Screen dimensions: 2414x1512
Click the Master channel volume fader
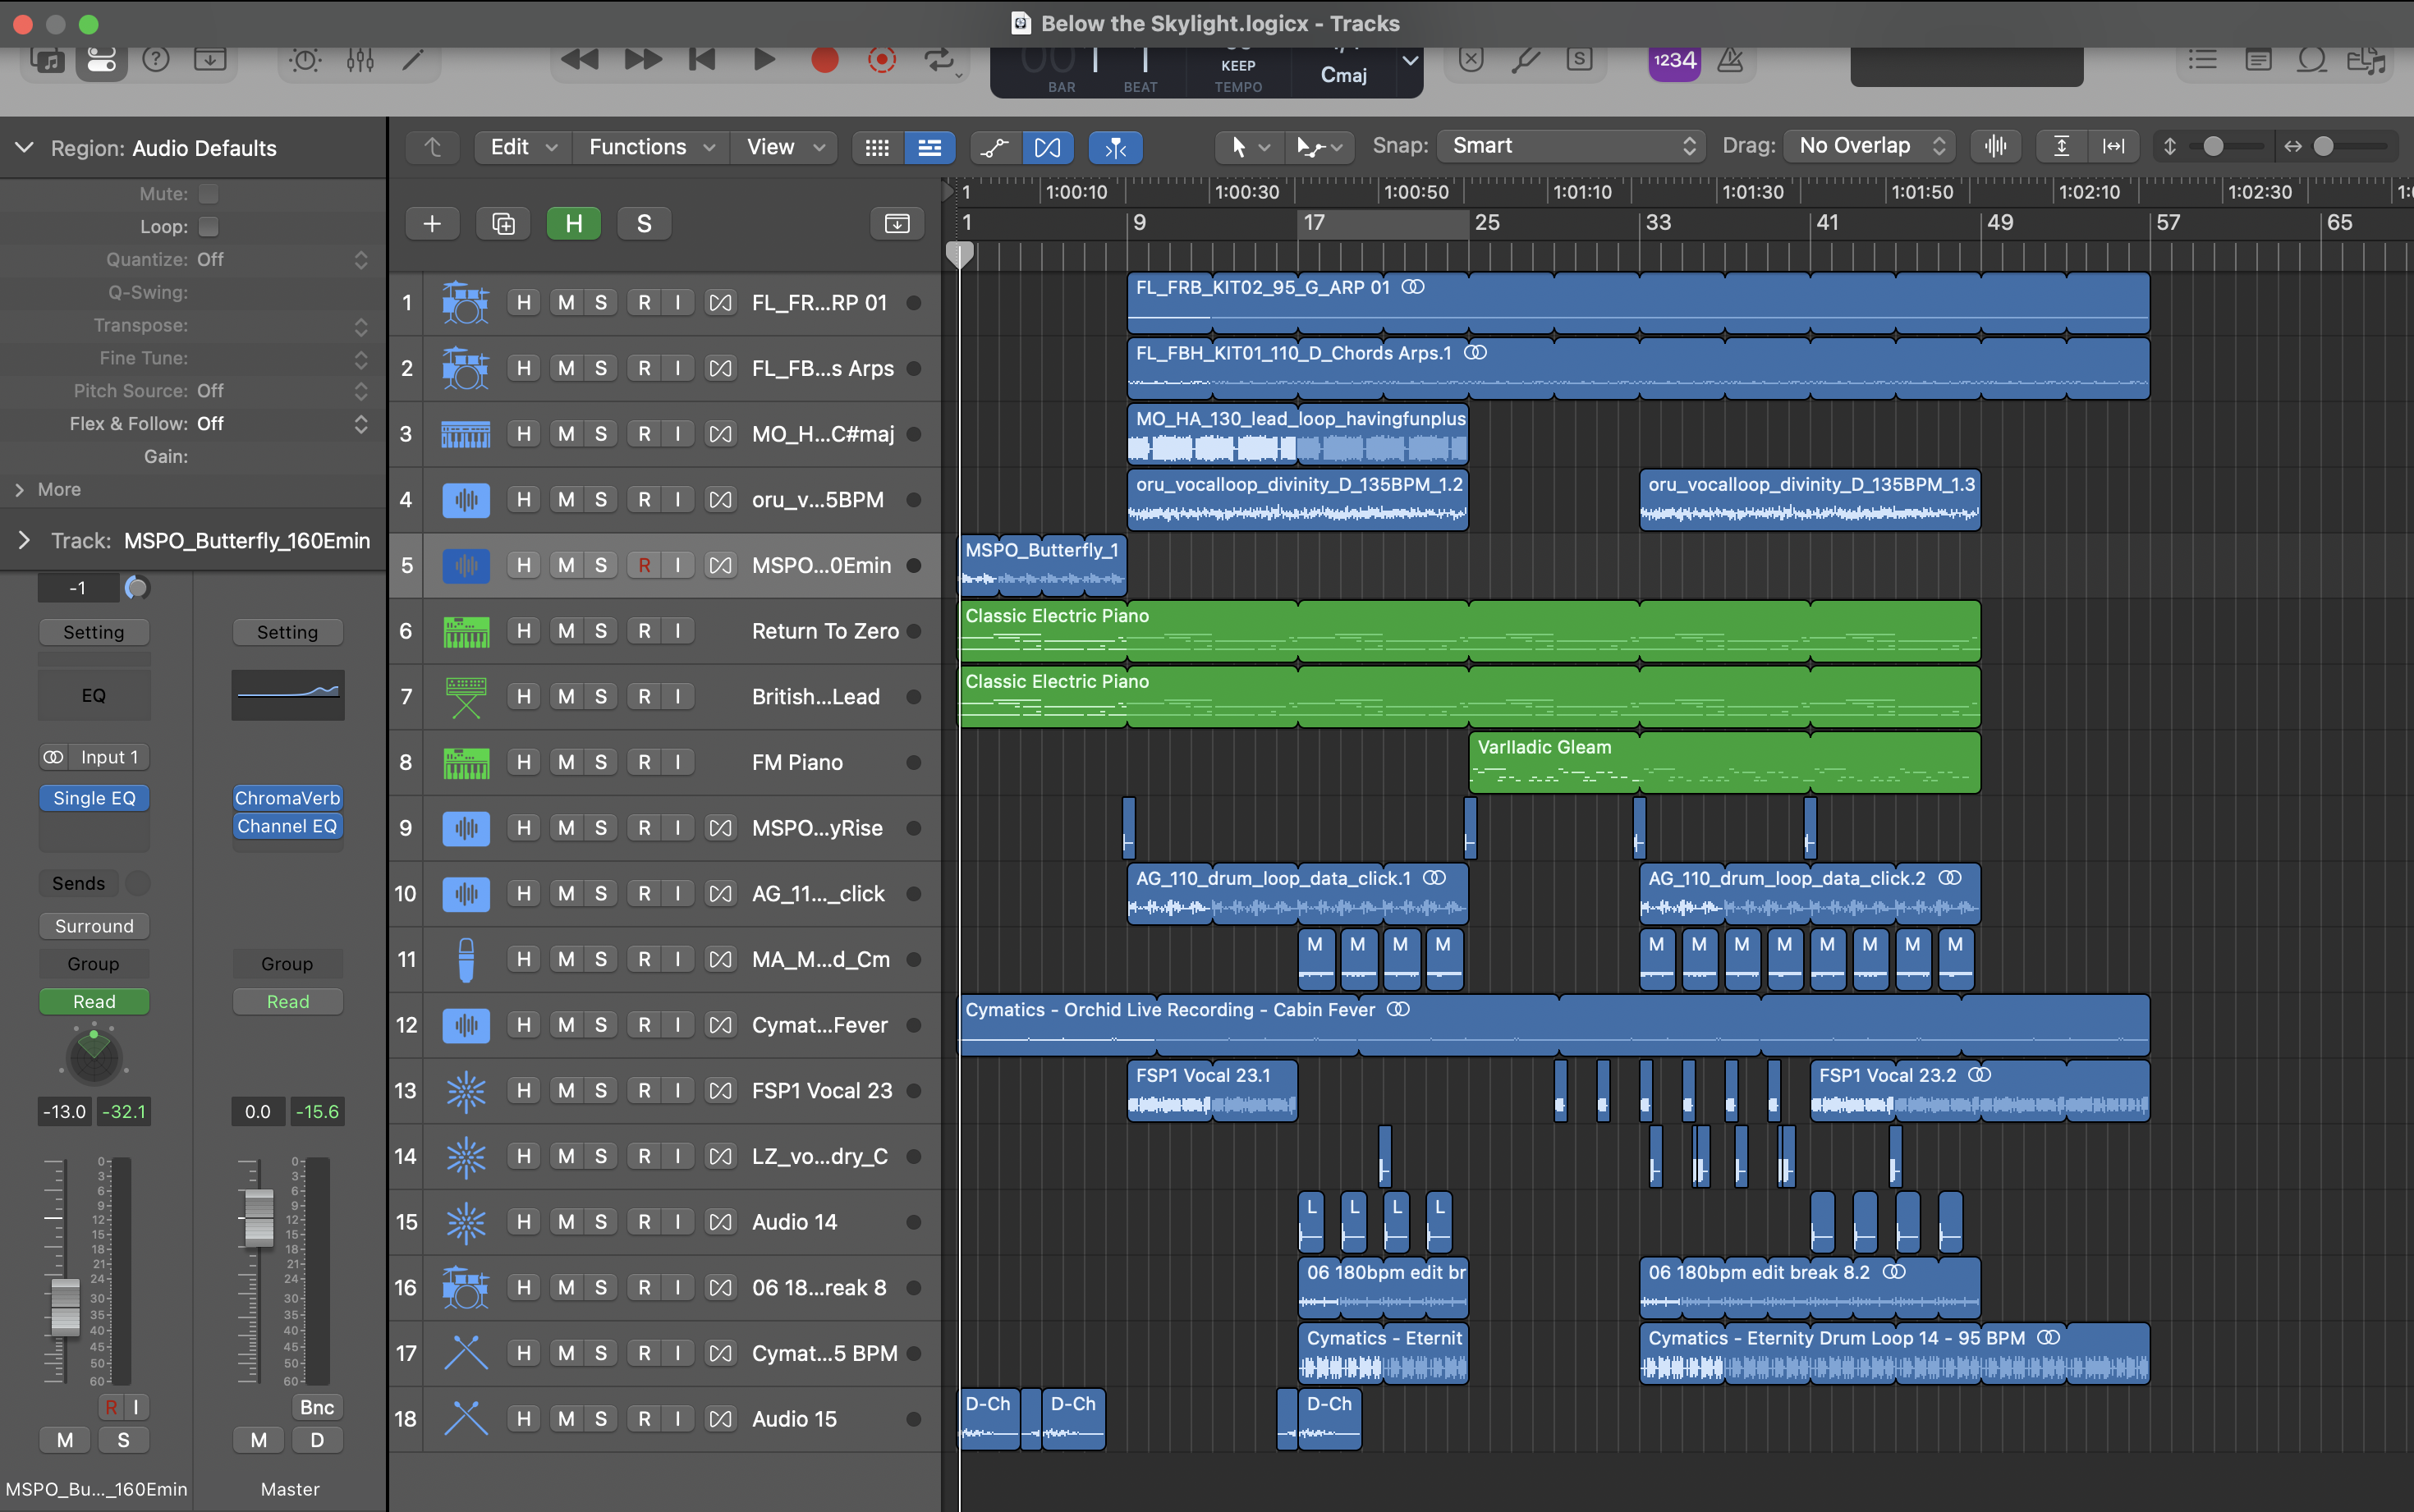click(x=259, y=1217)
